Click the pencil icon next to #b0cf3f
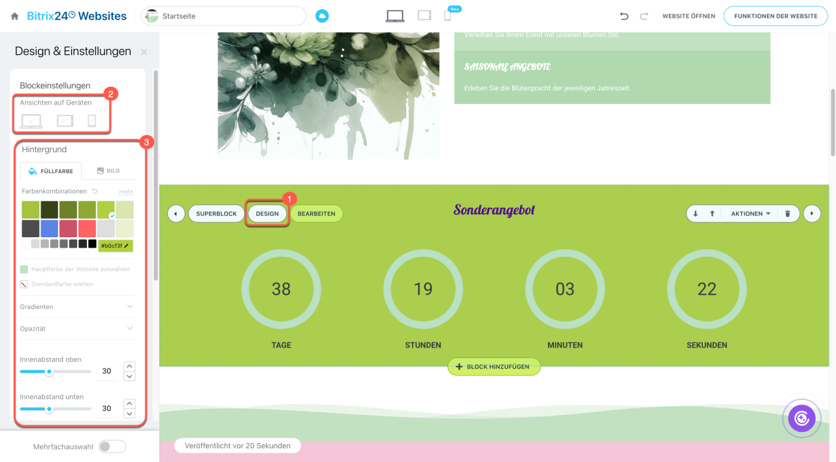 click(127, 246)
